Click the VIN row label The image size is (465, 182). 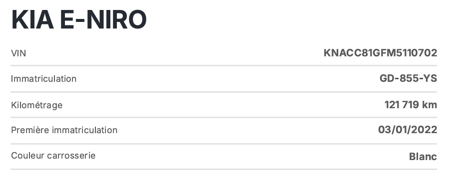18,53
